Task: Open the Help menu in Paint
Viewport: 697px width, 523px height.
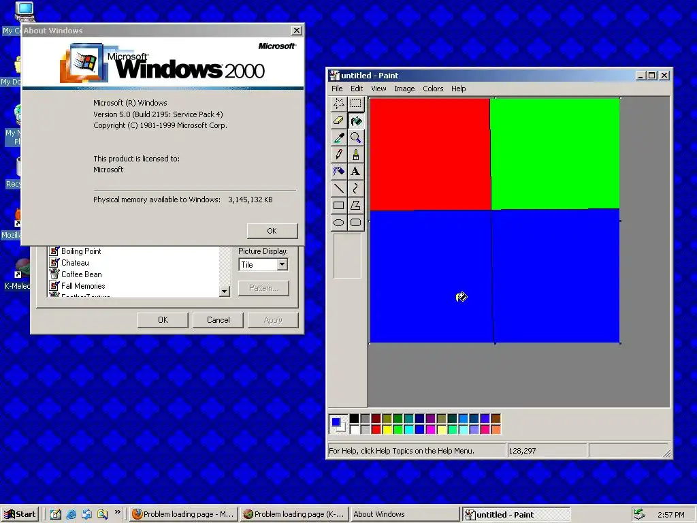Action: pyautogui.click(x=458, y=89)
